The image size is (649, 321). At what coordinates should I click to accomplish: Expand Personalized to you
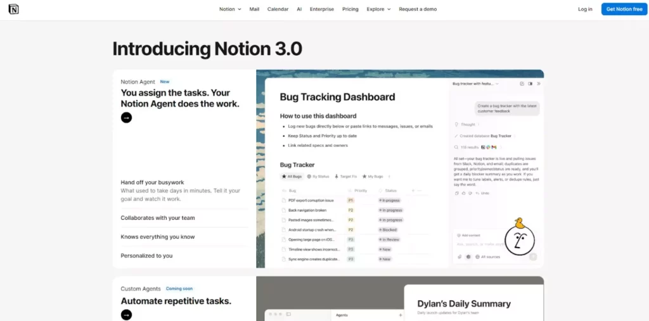click(x=184, y=256)
